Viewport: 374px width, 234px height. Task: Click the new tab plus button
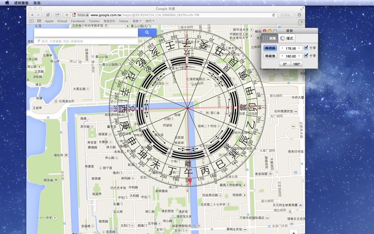click(x=302, y=21)
